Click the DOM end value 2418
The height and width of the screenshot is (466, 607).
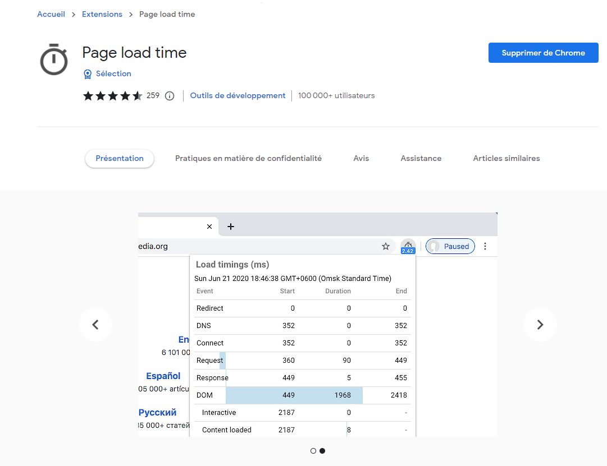[399, 395]
